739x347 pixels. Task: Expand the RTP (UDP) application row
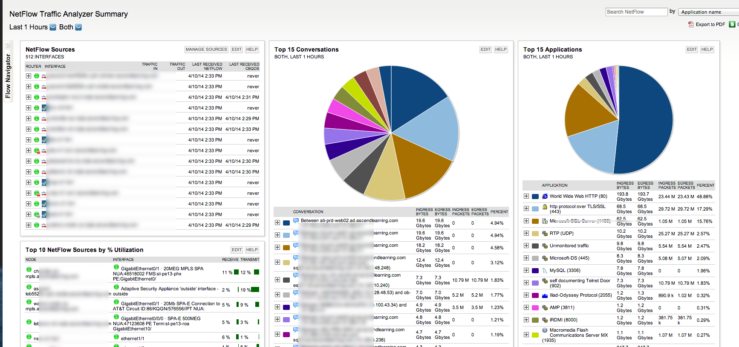click(x=526, y=234)
